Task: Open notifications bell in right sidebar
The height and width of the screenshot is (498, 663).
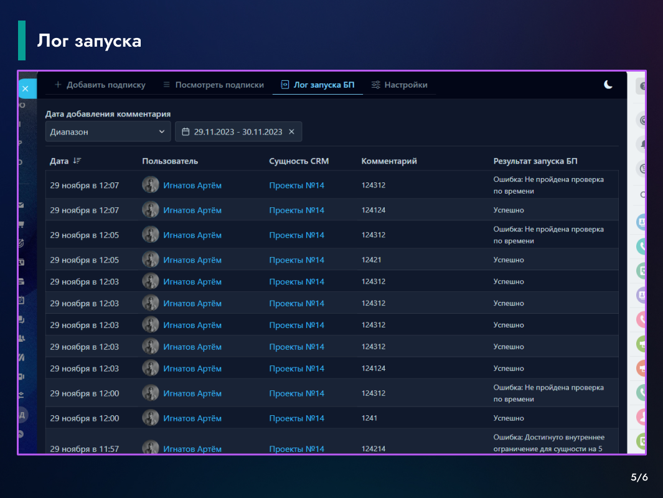Action: click(x=641, y=144)
